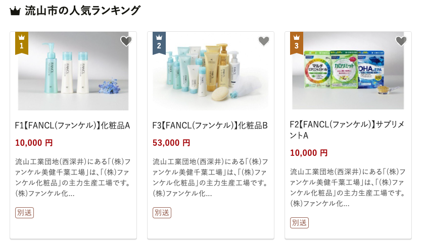Click the blue rank 2 crown badge
The height and width of the screenshot is (242, 423).
point(159,43)
